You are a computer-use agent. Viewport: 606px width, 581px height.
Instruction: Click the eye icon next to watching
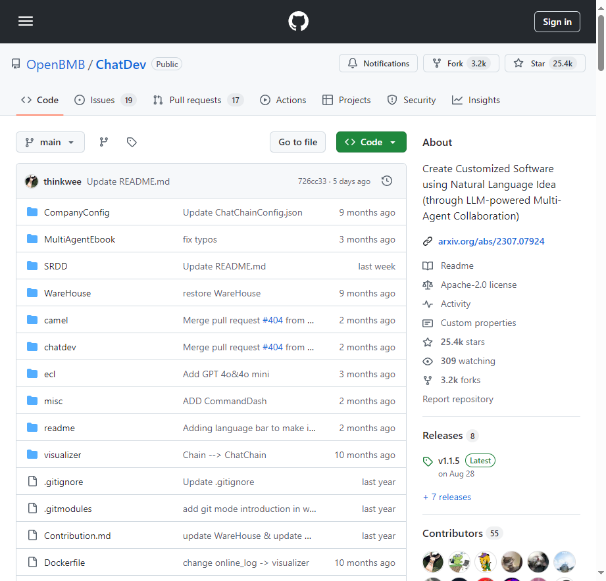click(x=428, y=361)
